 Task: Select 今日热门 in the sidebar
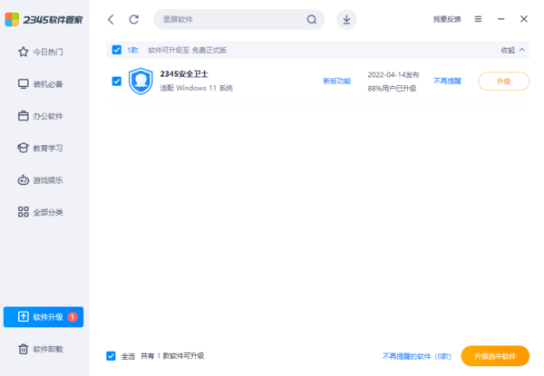[44, 52]
